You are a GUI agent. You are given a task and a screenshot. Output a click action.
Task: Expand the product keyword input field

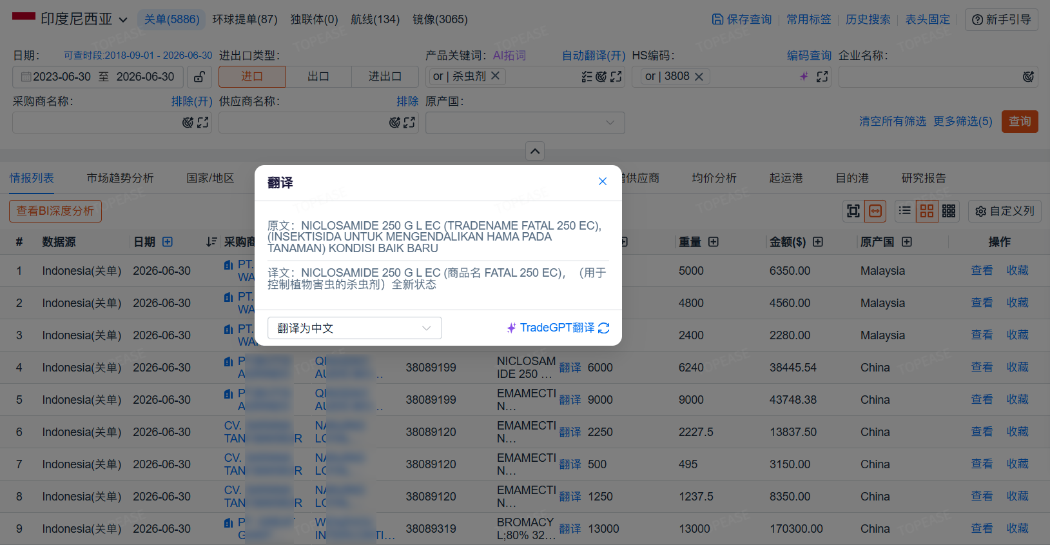[616, 77]
